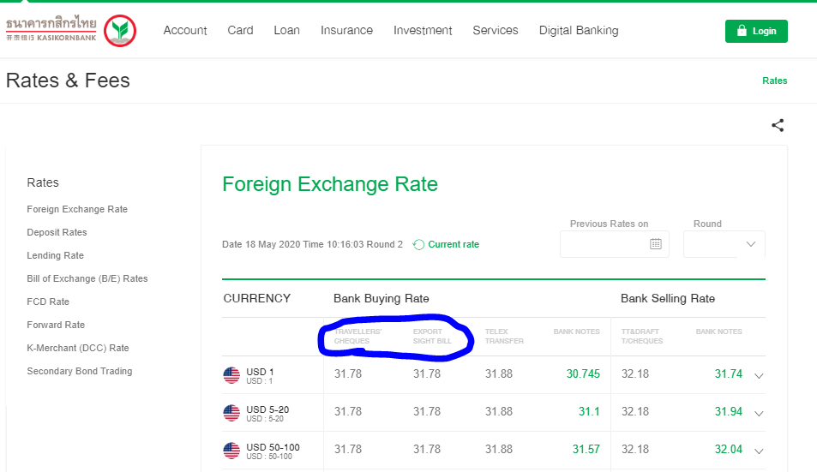The image size is (817, 472).
Task: Go to Lending Rate page
Action: point(55,255)
